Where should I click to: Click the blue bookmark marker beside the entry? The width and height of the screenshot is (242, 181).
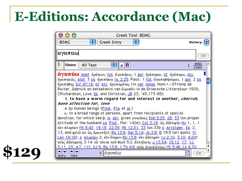[x=205, y=74]
